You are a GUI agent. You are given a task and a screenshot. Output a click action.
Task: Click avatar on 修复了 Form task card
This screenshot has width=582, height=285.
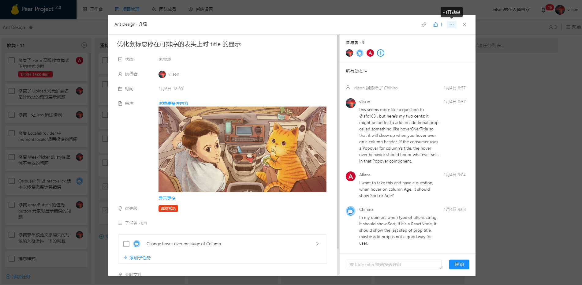click(80, 60)
